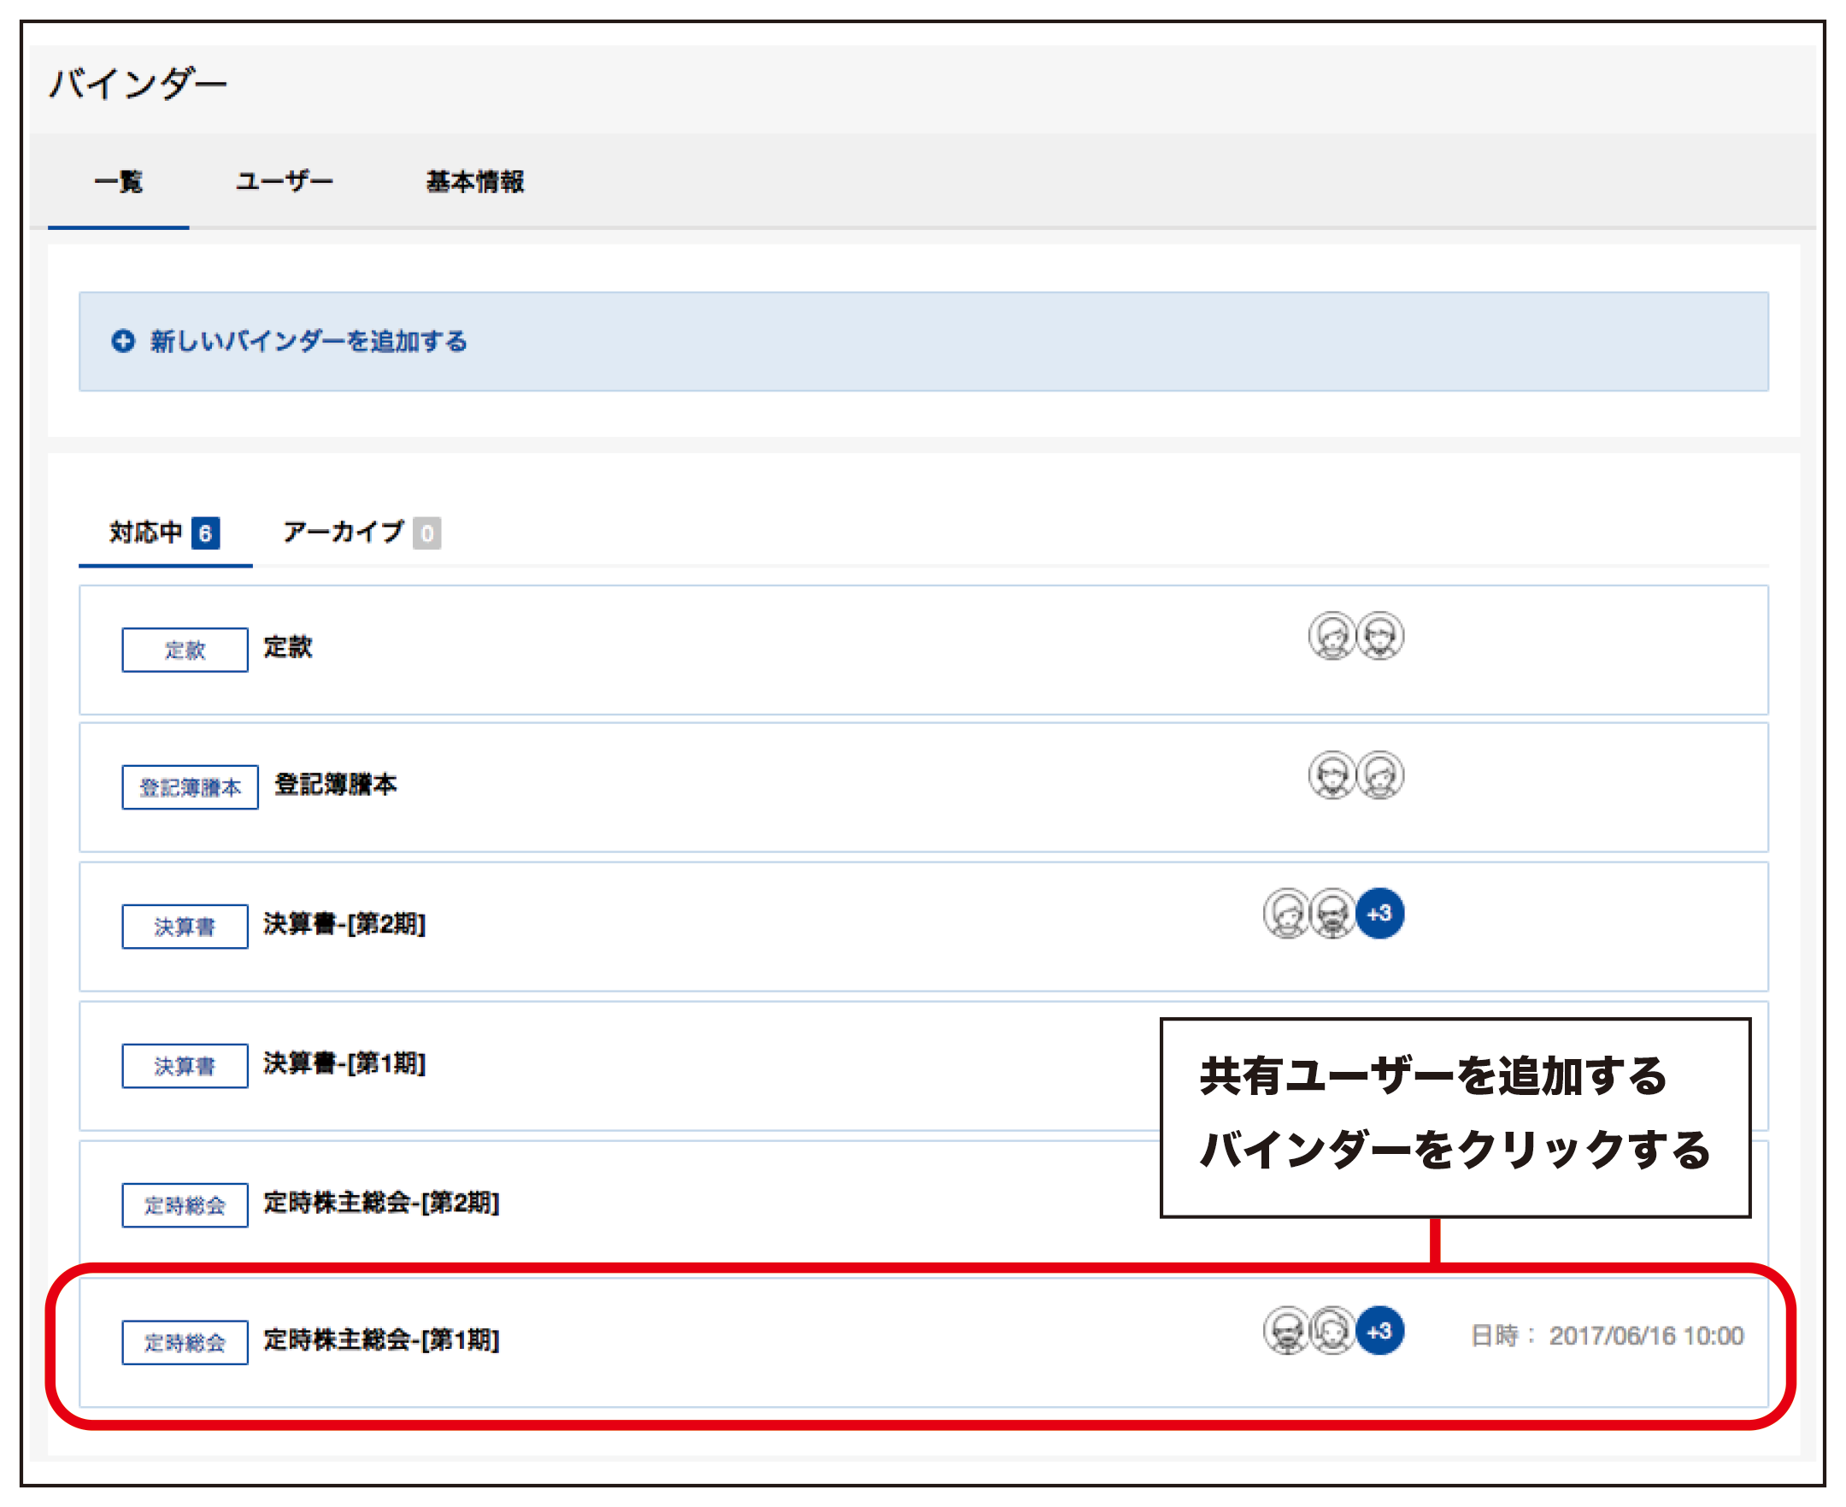This screenshot has height=1507, width=1846.
Task: Click the 定款 category tag
Action: click(x=185, y=650)
